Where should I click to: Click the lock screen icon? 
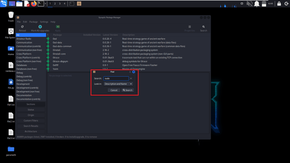279,4
